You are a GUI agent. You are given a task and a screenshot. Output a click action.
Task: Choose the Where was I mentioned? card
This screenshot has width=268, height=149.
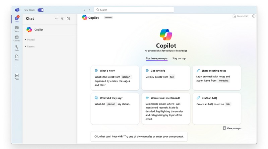pos(166,108)
